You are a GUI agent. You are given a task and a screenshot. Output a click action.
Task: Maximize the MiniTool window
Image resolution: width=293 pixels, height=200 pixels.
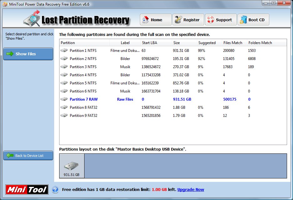(273, 3)
